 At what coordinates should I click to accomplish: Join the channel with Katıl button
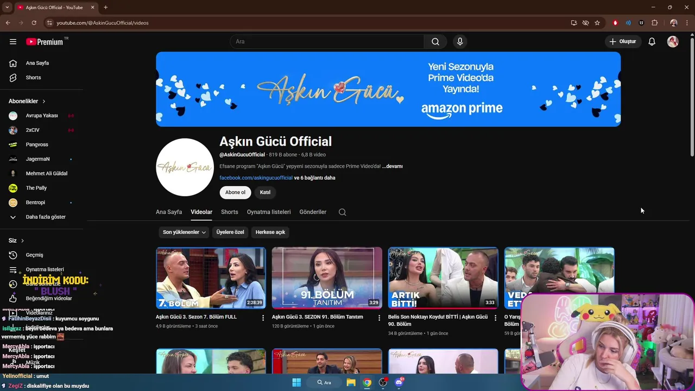point(265,192)
